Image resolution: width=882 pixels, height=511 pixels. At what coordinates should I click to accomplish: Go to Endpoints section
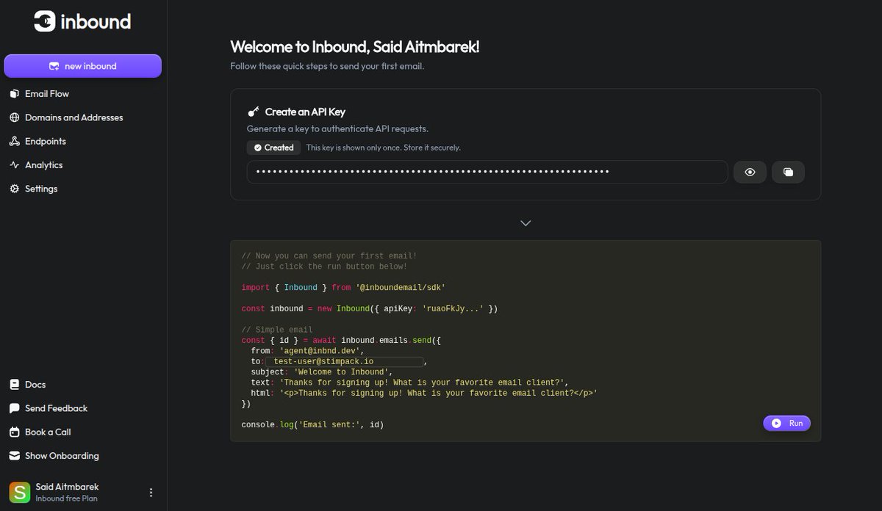46,141
